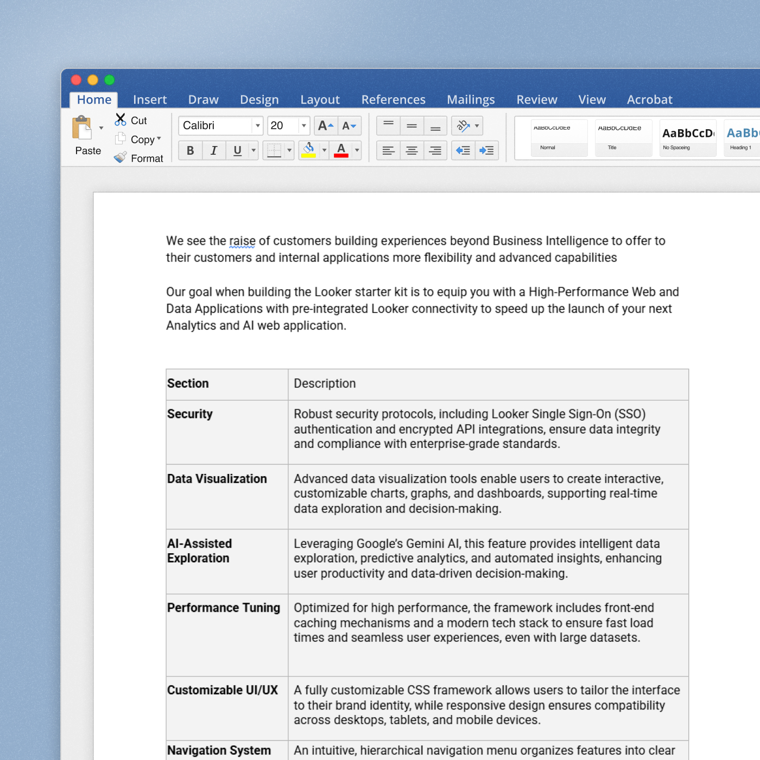The image size is (760, 760).
Task: Click the Cut scissors icon
Action: click(x=121, y=120)
